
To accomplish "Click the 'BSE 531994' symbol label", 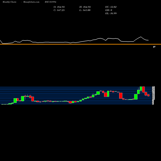I will click(x=51, y=2).
